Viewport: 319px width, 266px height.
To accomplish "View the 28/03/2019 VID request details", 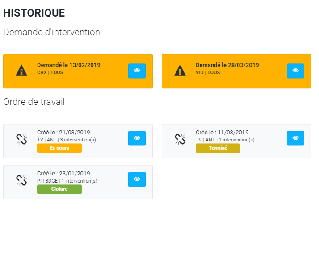I will point(295,71).
